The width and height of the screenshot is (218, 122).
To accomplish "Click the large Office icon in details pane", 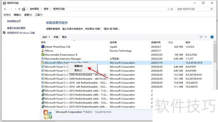I will [48, 114].
